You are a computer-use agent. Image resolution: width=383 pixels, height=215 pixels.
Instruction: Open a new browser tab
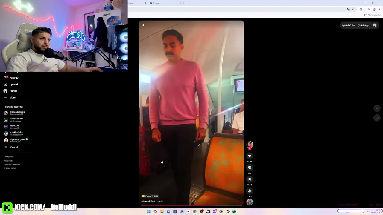pyautogui.click(x=186, y=3)
